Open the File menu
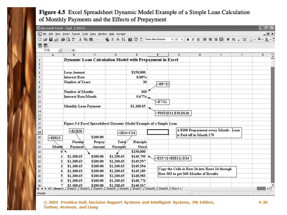This screenshot has width=287, height=215. (x=45, y=34)
